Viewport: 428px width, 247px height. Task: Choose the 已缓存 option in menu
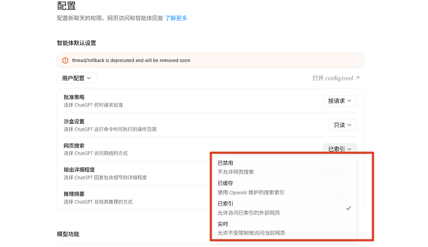click(x=285, y=188)
